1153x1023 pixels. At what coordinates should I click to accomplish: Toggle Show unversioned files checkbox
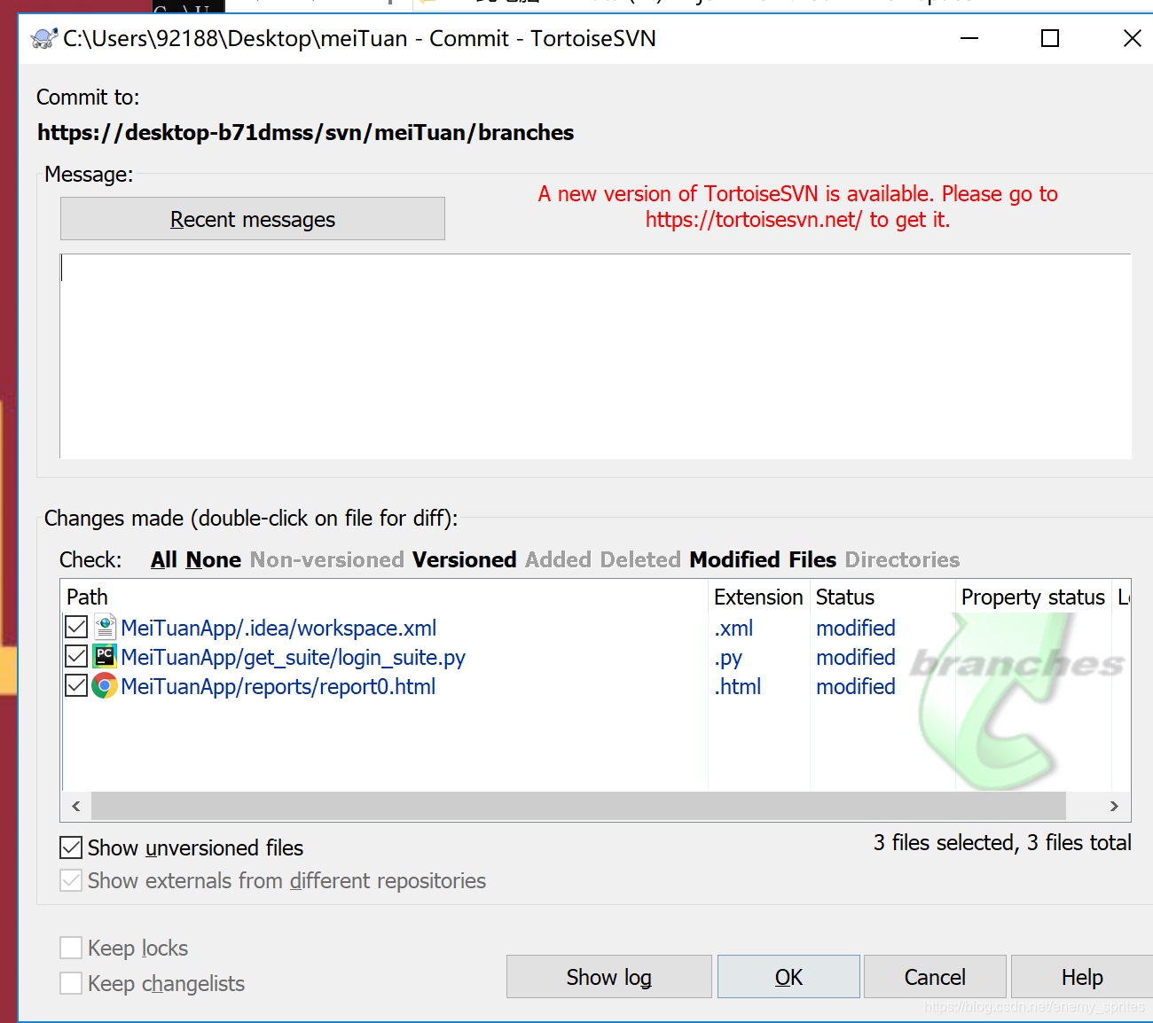pos(71,848)
